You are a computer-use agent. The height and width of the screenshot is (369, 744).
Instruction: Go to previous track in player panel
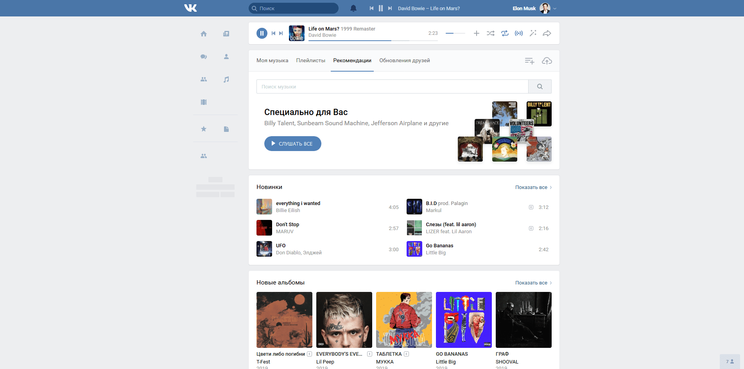[274, 33]
